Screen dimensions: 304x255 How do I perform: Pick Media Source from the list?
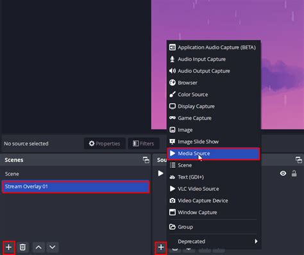(x=214, y=154)
